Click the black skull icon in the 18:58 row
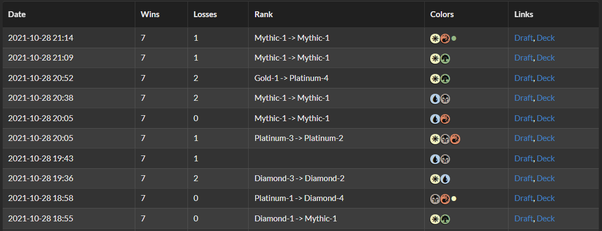 pos(436,199)
